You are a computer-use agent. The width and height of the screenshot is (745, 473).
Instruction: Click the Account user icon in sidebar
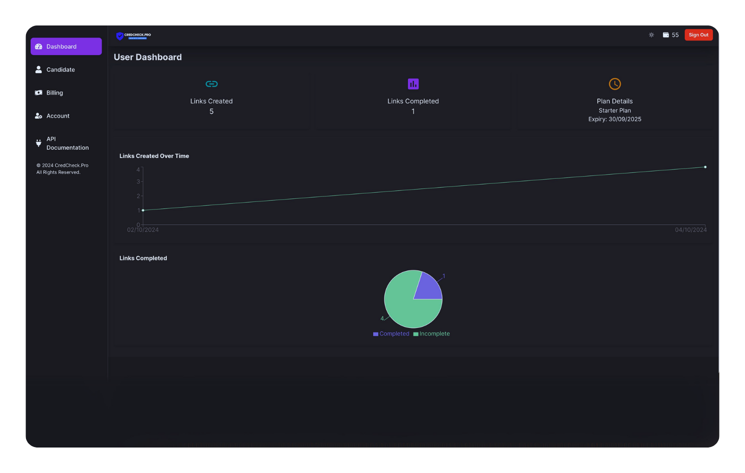pyautogui.click(x=38, y=115)
